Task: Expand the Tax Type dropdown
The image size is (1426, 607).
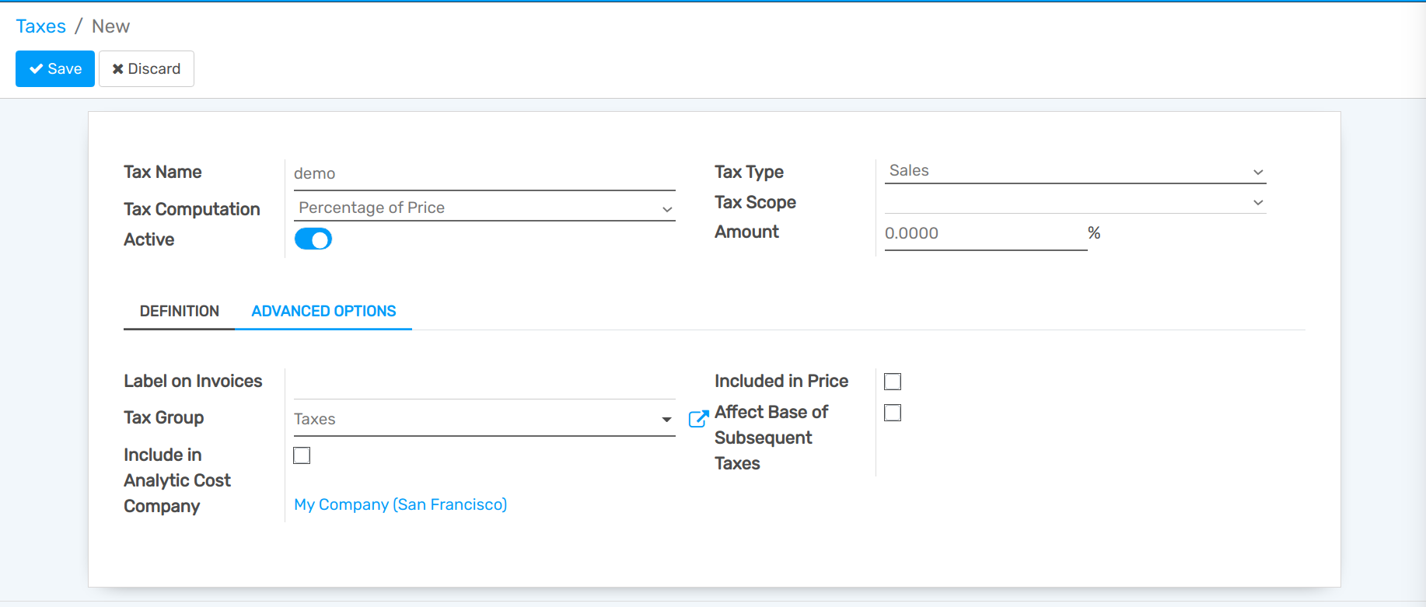Action: pyautogui.click(x=1075, y=171)
